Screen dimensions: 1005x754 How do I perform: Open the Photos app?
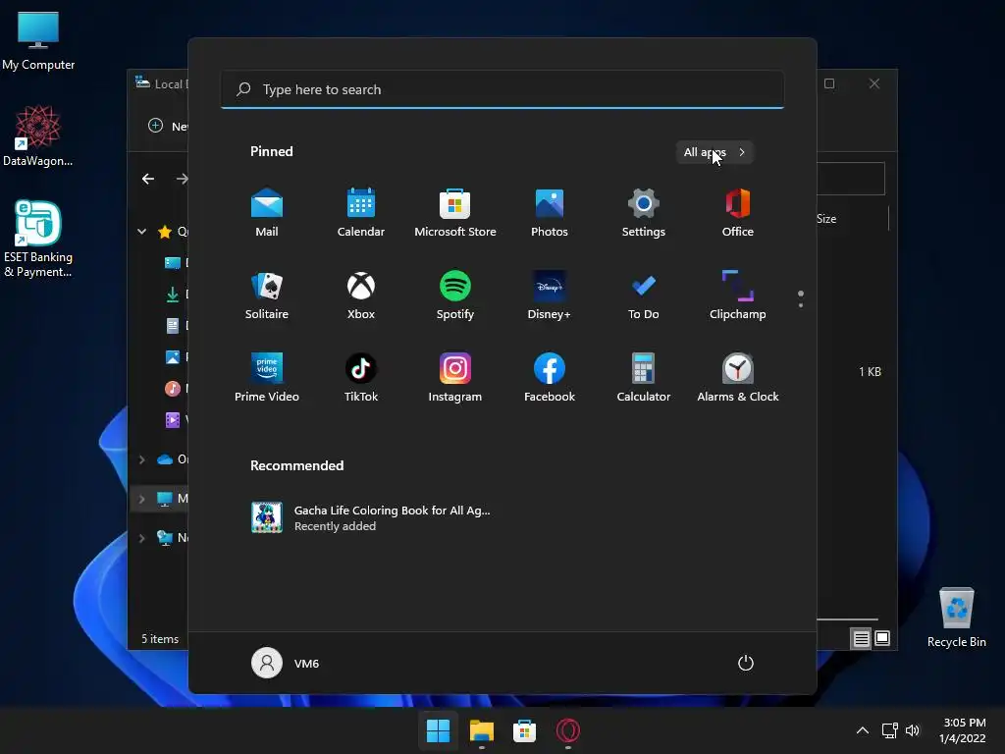click(550, 213)
